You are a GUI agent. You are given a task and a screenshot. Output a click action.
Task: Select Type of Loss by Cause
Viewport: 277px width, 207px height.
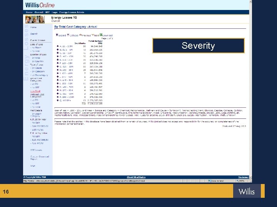(x=37, y=68)
